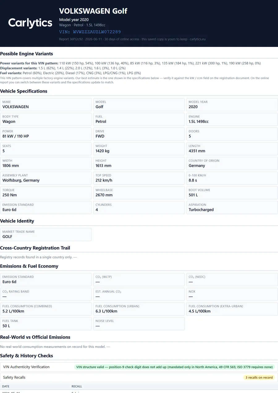Click the FUEL CONSUMPTION (COMBINED) 5.2 L/100km cell
The image size is (278, 393).
[46, 309]
